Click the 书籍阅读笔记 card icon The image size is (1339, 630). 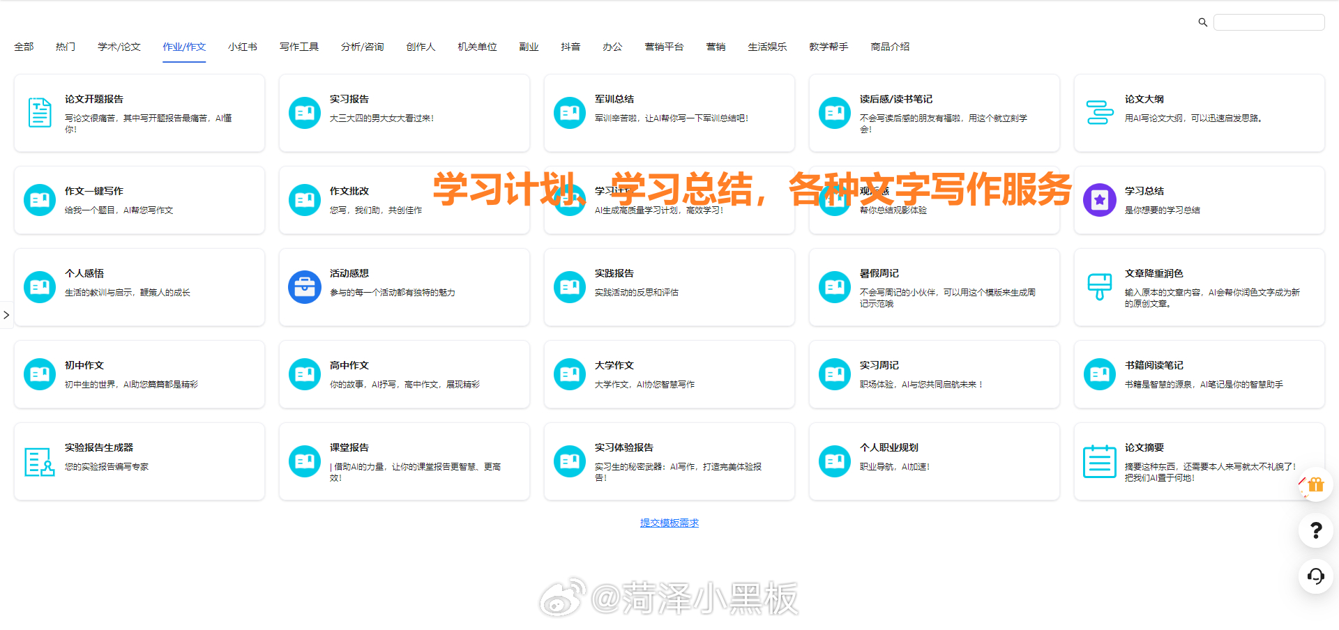1100,374
